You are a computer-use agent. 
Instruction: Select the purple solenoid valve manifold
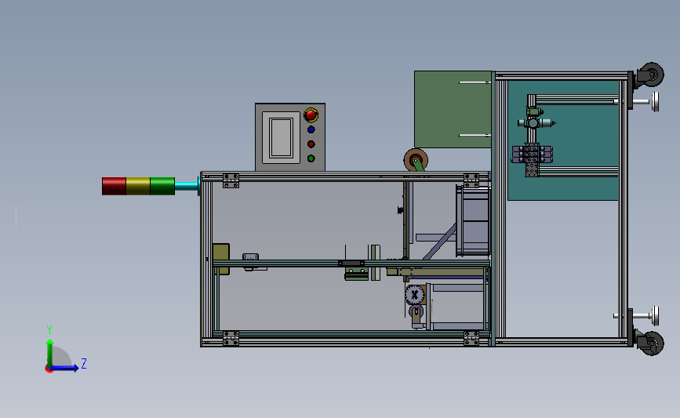(532, 154)
